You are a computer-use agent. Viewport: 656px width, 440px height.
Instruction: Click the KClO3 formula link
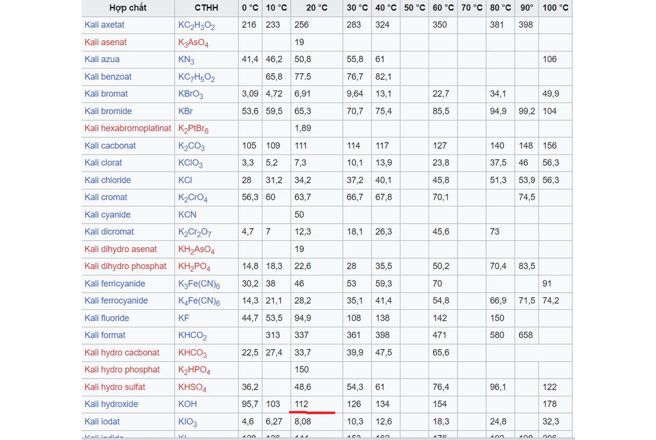pyautogui.click(x=190, y=163)
